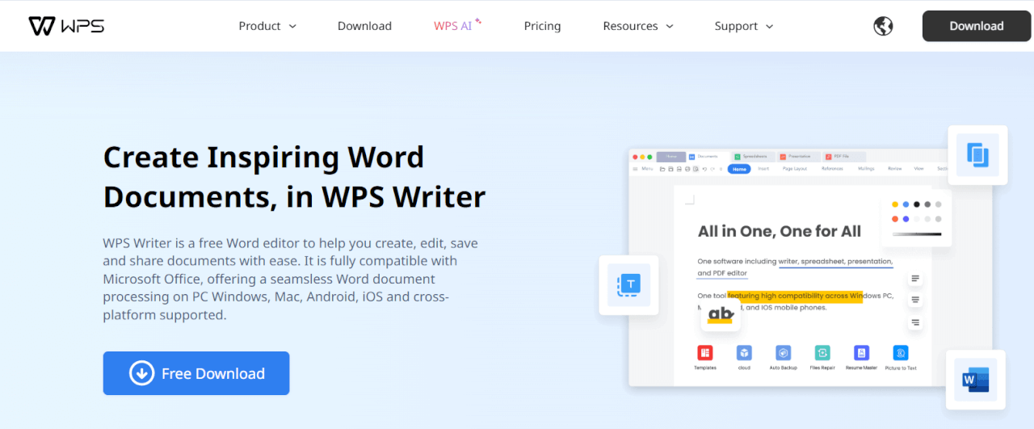Pick the orange-red color dot in the palette
The width and height of the screenshot is (1034, 429).
click(895, 219)
